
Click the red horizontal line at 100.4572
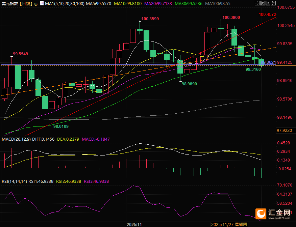(x=135, y=17)
